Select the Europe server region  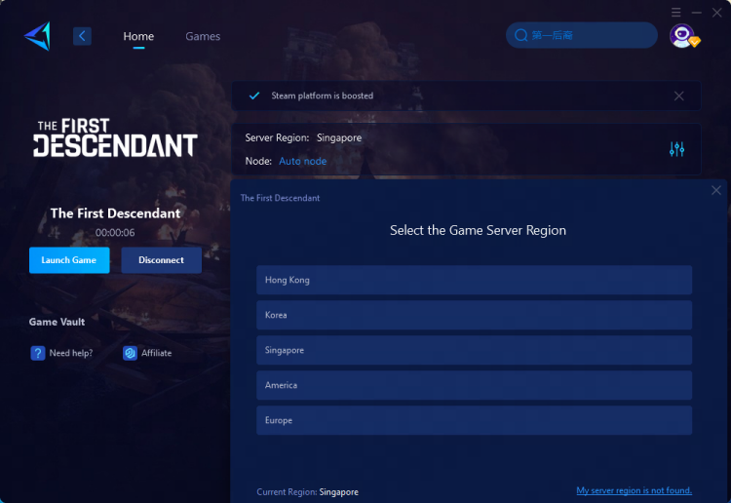click(474, 420)
